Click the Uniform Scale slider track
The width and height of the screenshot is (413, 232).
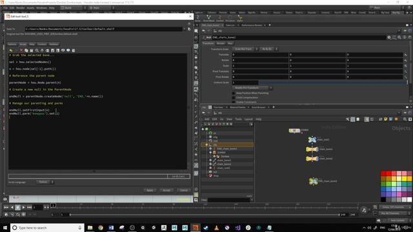[332, 82]
